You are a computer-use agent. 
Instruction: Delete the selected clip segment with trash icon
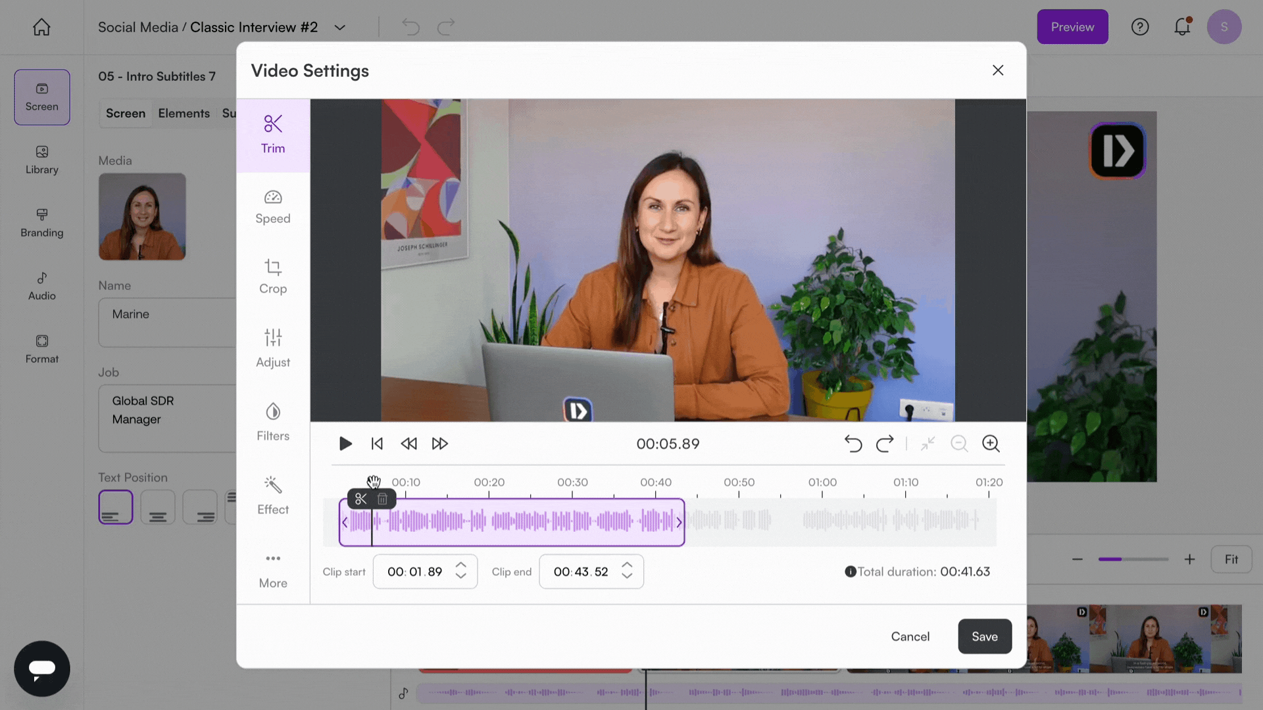point(382,499)
